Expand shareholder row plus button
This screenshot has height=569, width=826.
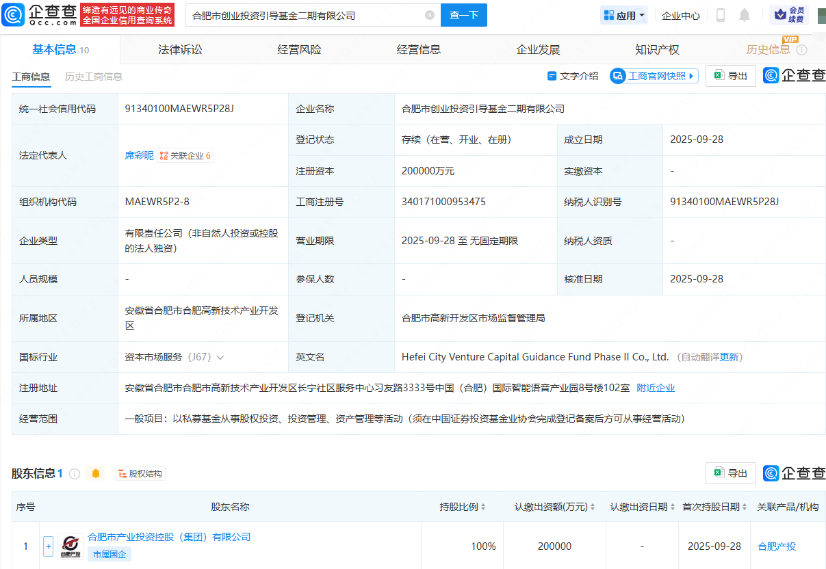point(48,546)
